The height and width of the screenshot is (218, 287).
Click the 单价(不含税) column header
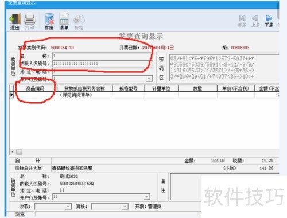click(x=236, y=88)
